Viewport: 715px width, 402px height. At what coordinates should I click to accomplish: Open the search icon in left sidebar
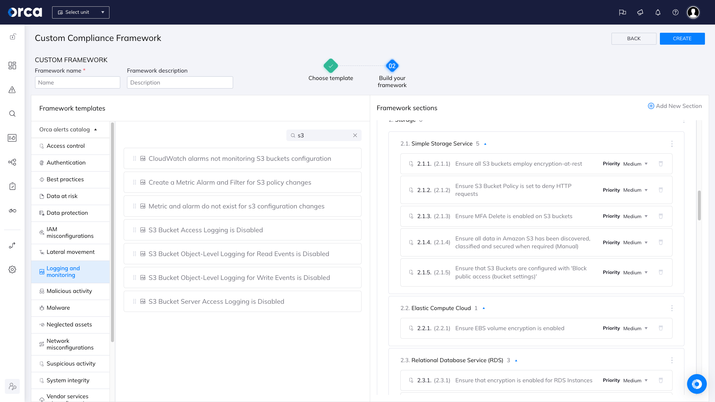(12, 114)
